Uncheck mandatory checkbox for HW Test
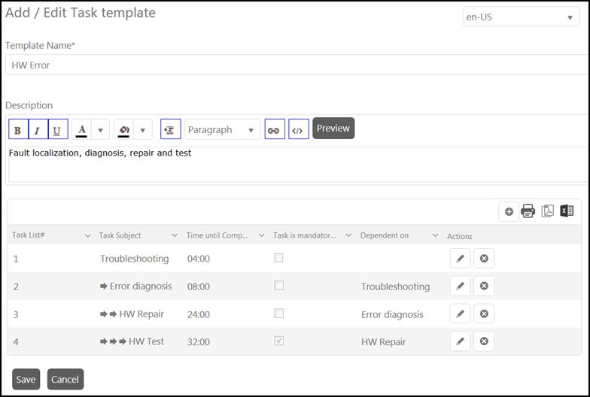 pos(278,341)
